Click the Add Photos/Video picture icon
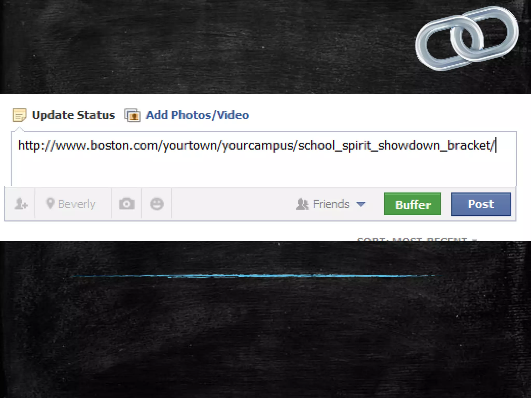The image size is (531, 398). point(132,115)
